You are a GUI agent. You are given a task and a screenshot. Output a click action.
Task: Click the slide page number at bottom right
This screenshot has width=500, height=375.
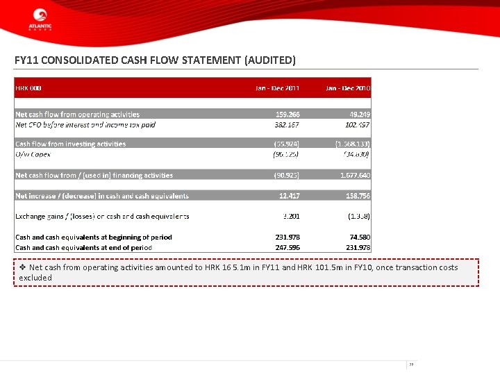(x=411, y=365)
